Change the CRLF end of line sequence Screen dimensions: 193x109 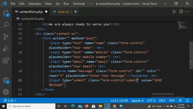[162, 101]
